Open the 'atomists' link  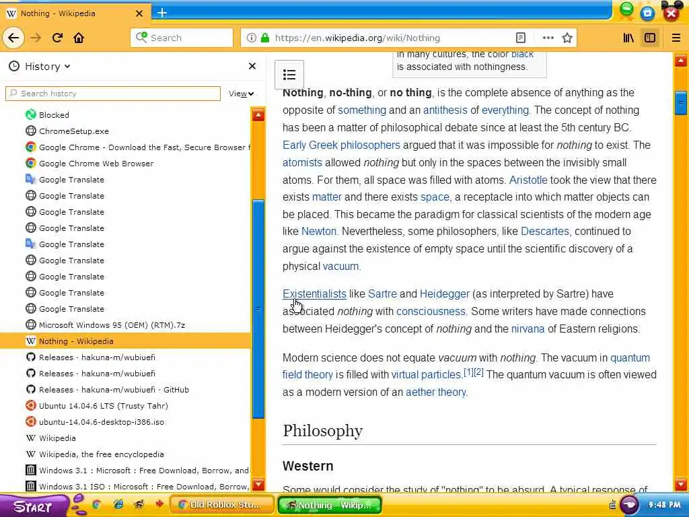tap(302, 163)
